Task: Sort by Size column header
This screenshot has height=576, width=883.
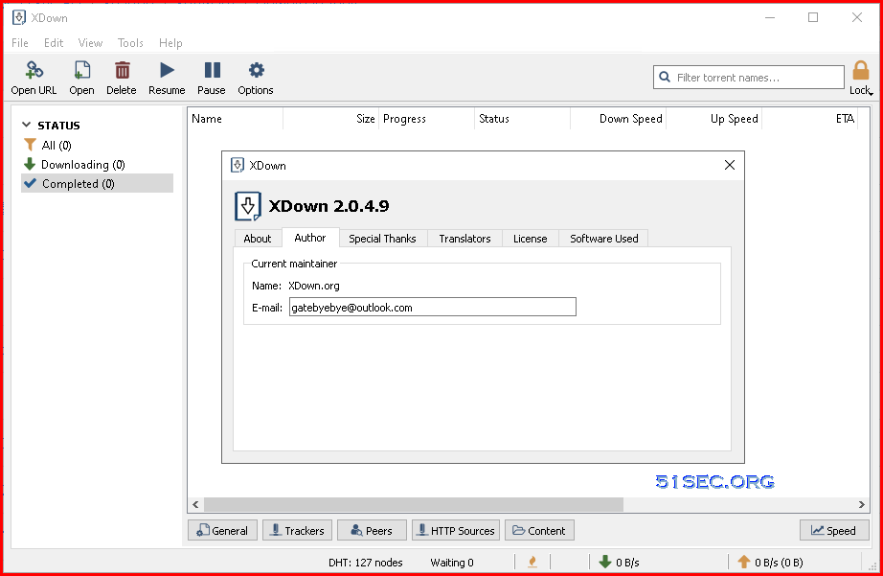Action: (x=331, y=118)
